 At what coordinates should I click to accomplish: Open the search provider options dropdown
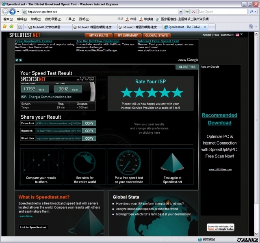(x=256, y=12)
